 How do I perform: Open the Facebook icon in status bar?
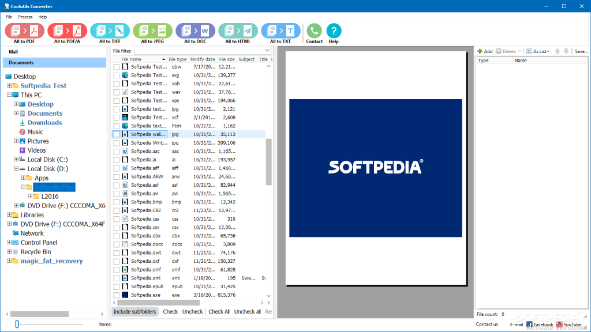coord(529,325)
